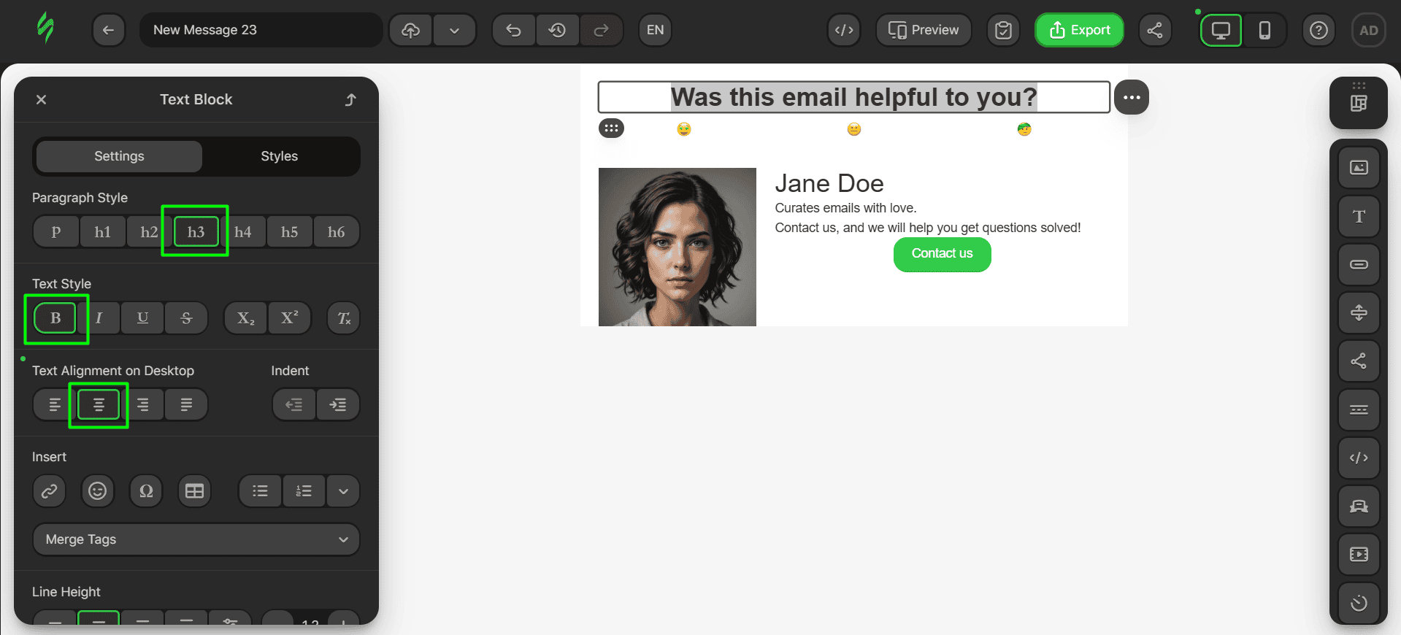Click the Export button
The height and width of the screenshot is (635, 1401).
[1079, 30]
